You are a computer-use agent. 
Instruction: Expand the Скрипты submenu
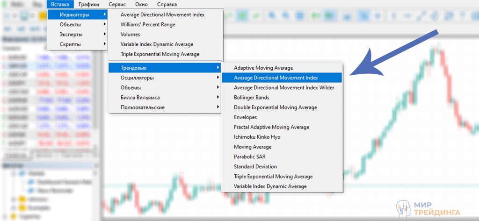[x=70, y=44]
